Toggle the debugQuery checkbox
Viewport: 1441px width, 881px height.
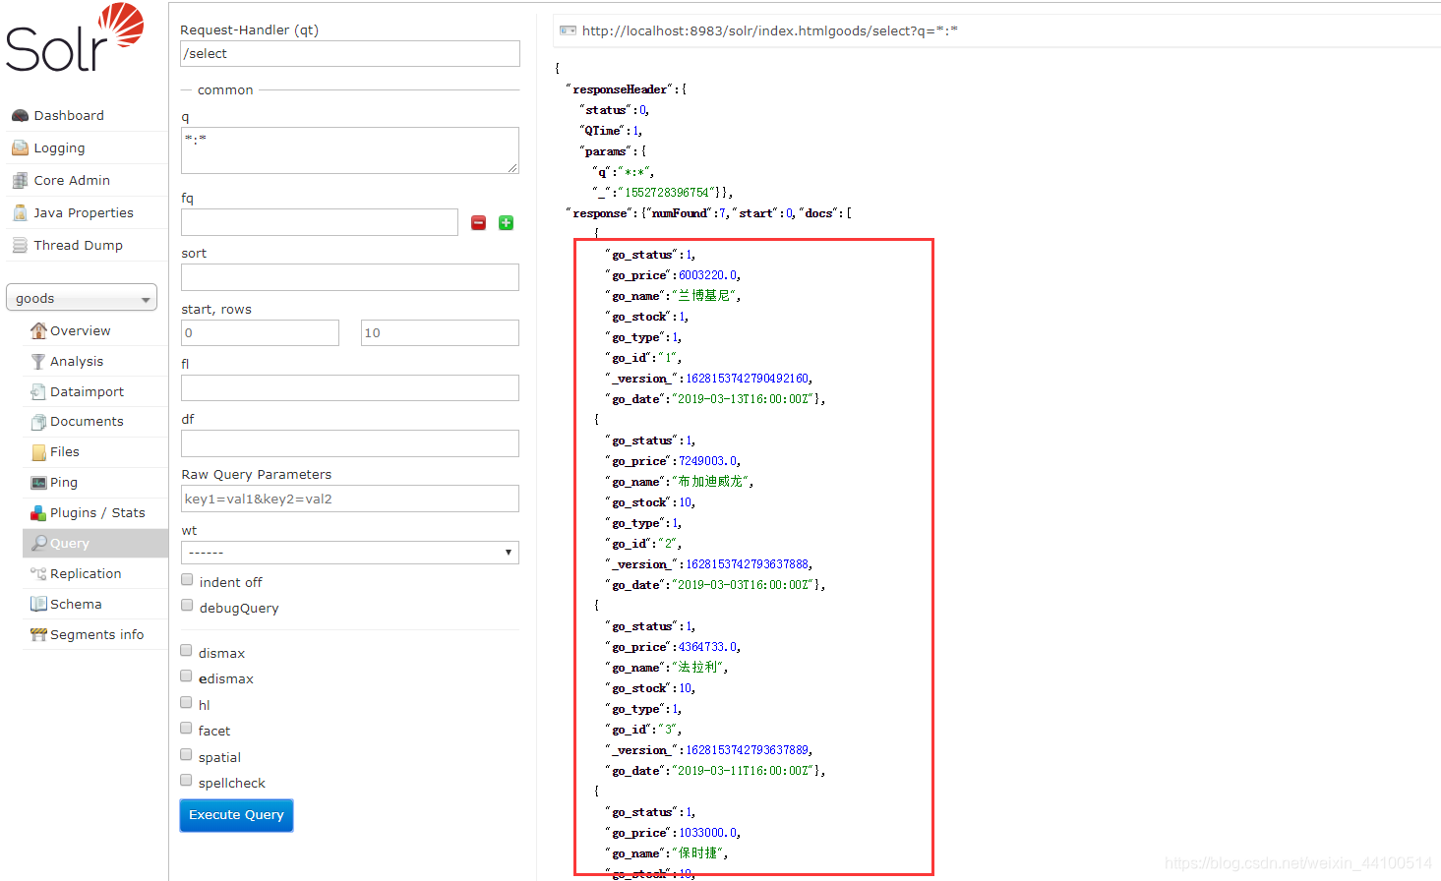point(187,606)
